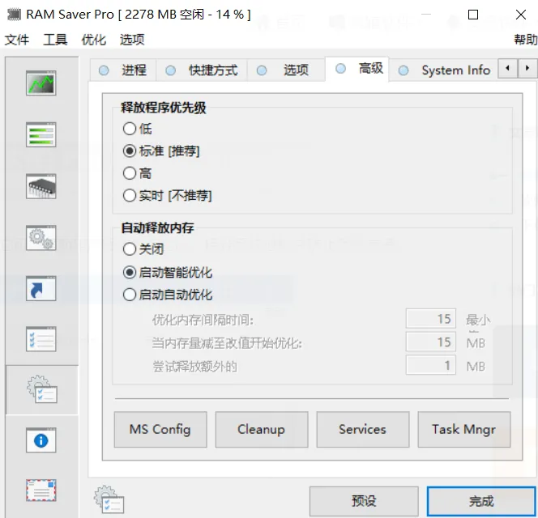Click the 预设 button
This screenshot has width=538, height=518.
[x=364, y=501]
